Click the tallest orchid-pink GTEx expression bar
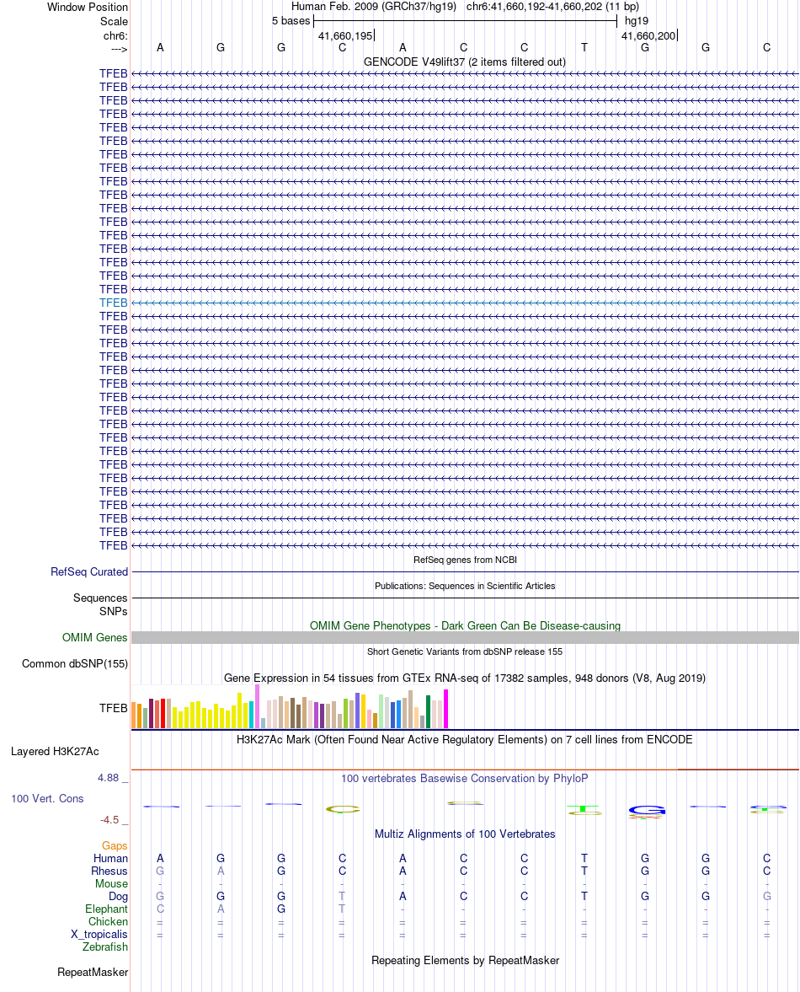Screen dimensions: 800x992 pyautogui.click(x=257, y=706)
